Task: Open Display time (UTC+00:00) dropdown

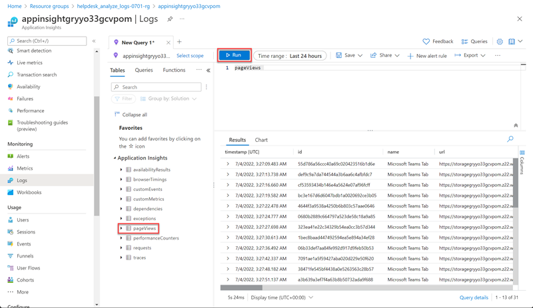Action: coord(282,297)
